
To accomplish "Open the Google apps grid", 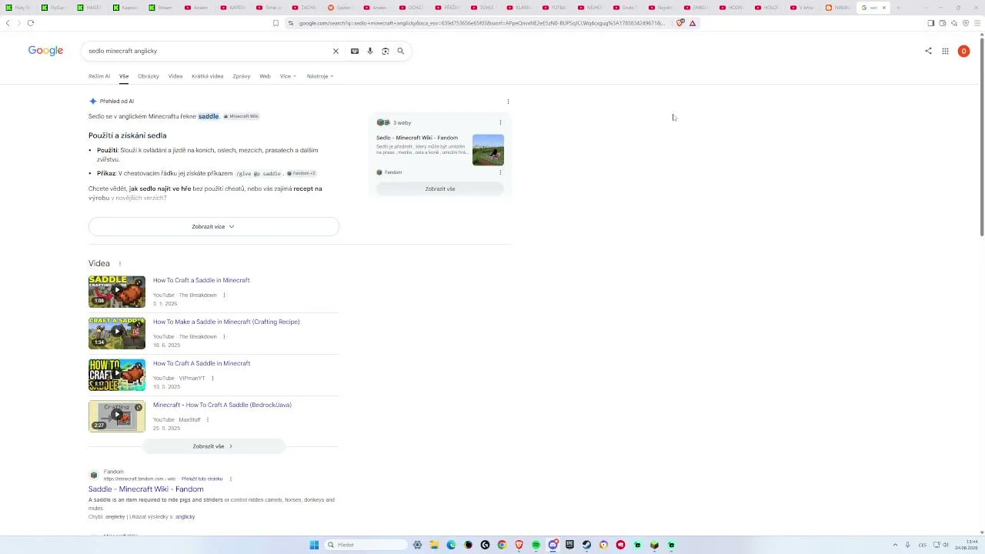I will click(x=945, y=51).
